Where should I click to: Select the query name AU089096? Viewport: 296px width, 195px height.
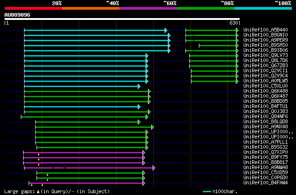pos(18,15)
